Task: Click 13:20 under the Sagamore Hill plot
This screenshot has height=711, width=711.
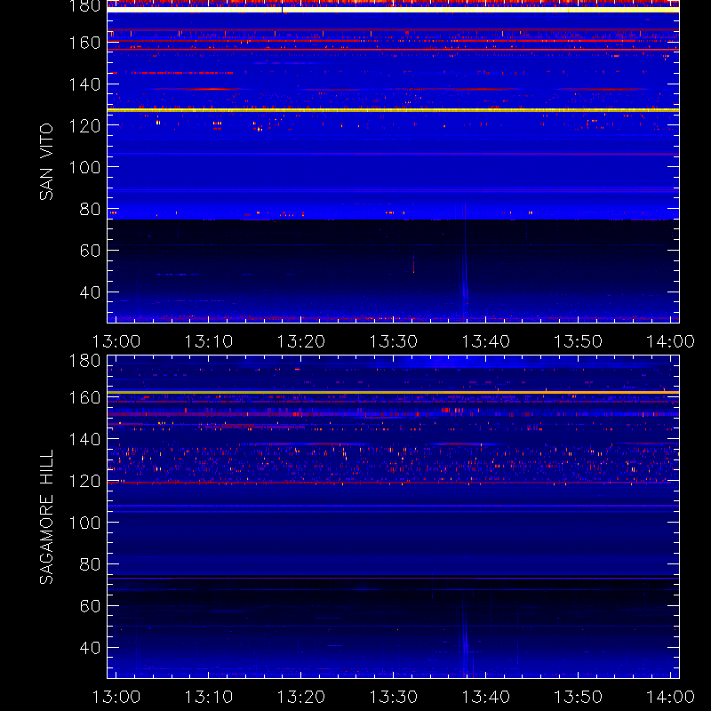Action: point(301,697)
